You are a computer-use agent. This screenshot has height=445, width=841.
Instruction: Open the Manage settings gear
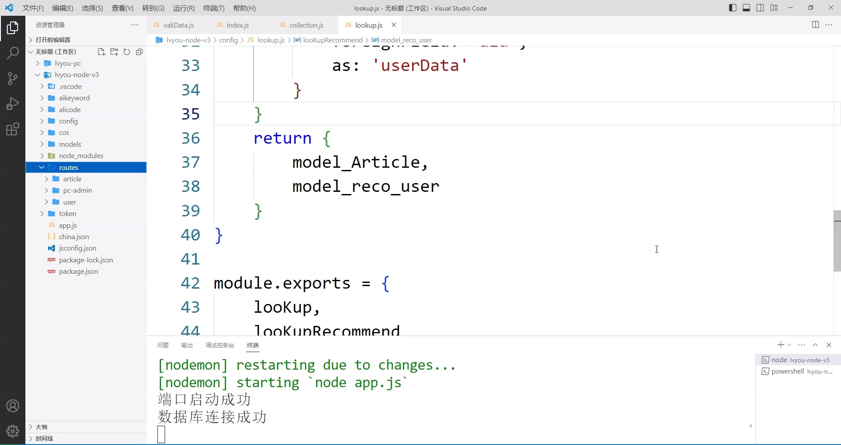coord(13,431)
